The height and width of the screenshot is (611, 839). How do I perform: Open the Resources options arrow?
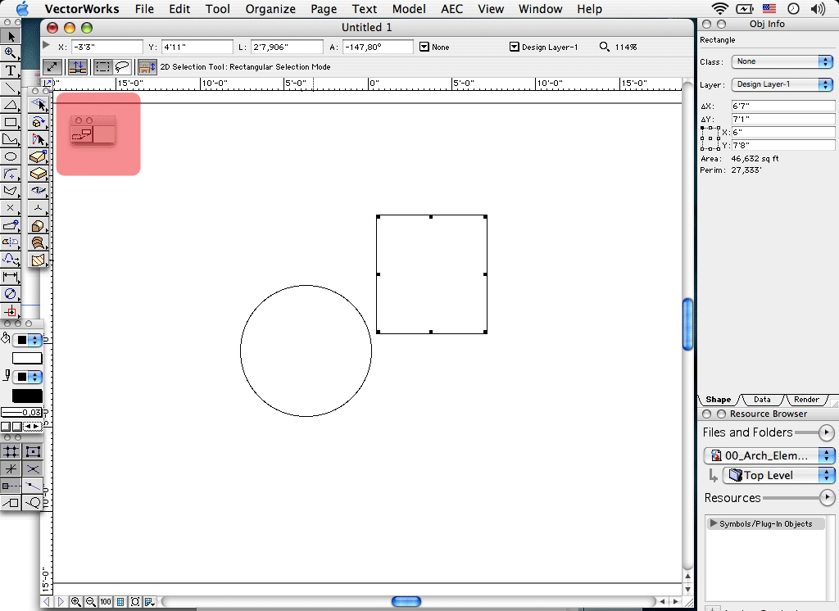click(x=828, y=498)
